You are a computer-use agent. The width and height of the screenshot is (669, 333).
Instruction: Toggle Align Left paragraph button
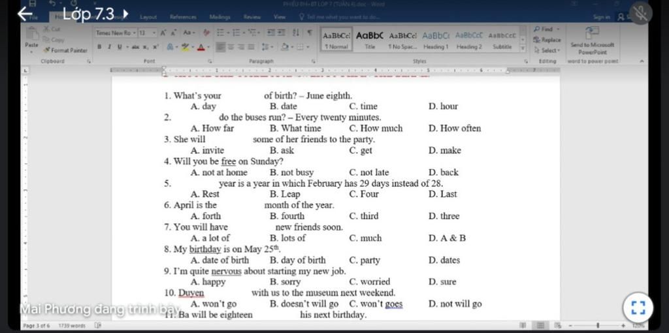(221, 47)
